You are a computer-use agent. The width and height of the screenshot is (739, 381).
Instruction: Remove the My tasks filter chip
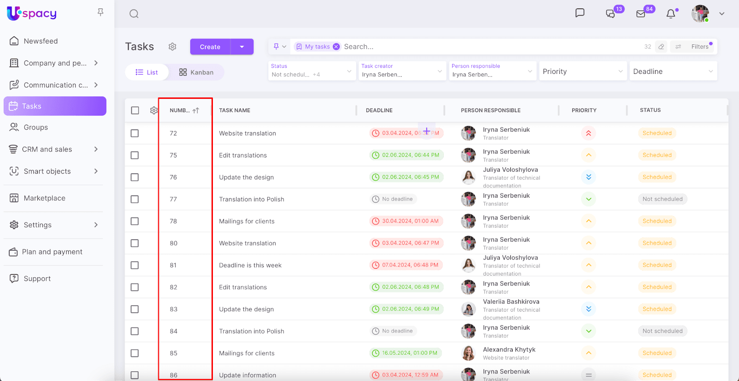point(336,47)
